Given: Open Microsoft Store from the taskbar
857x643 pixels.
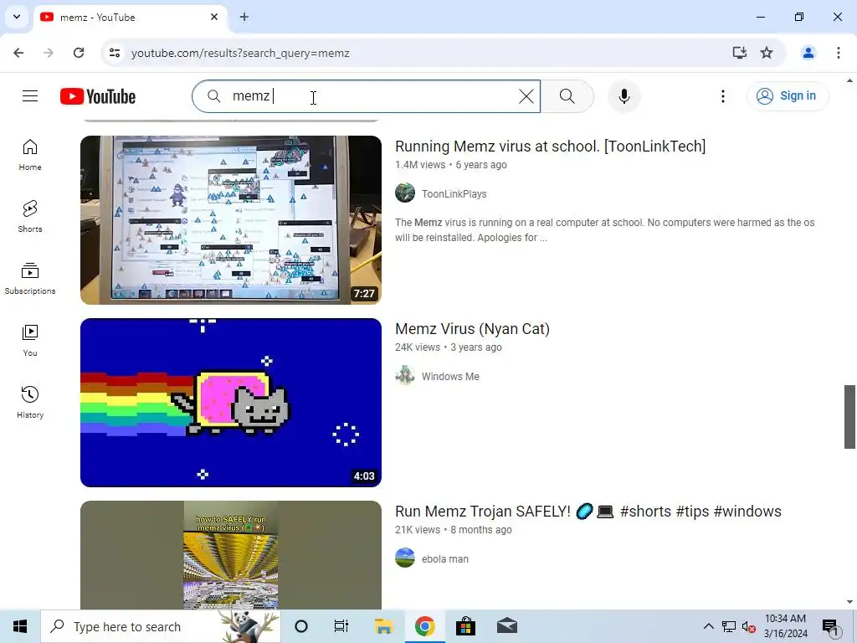Looking at the screenshot, I should 465,626.
